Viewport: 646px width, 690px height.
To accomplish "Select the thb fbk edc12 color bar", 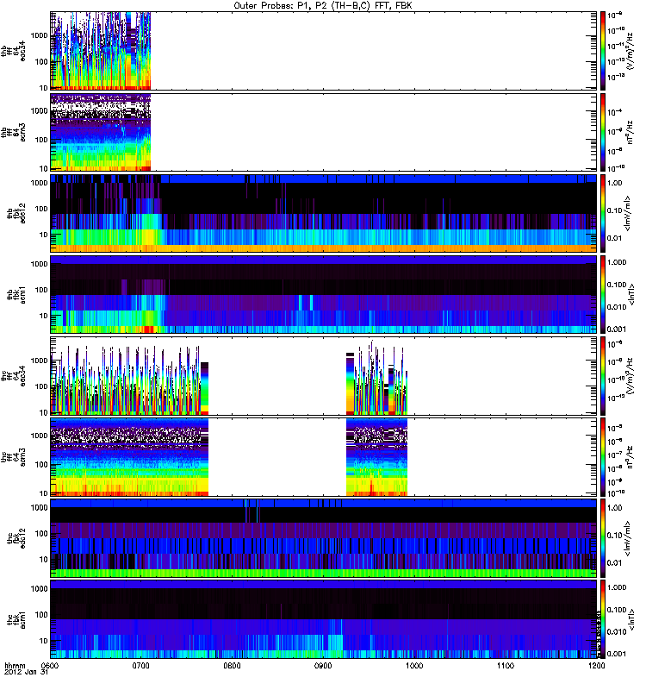I will (603, 213).
